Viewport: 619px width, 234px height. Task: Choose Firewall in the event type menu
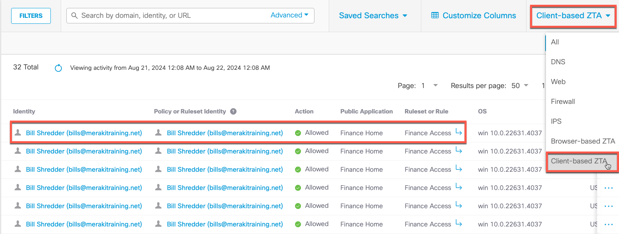pyautogui.click(x=563, y=102)
